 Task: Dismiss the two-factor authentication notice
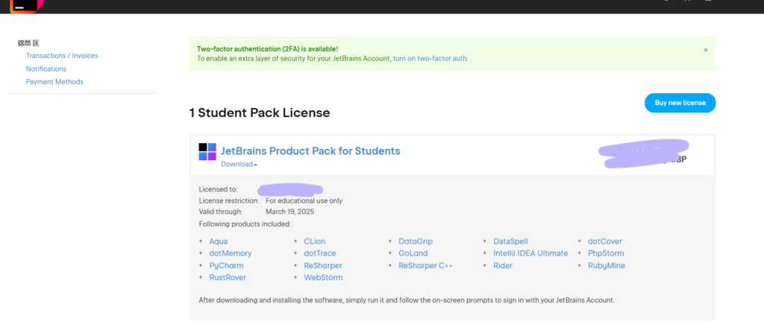(x=705, y=50)
